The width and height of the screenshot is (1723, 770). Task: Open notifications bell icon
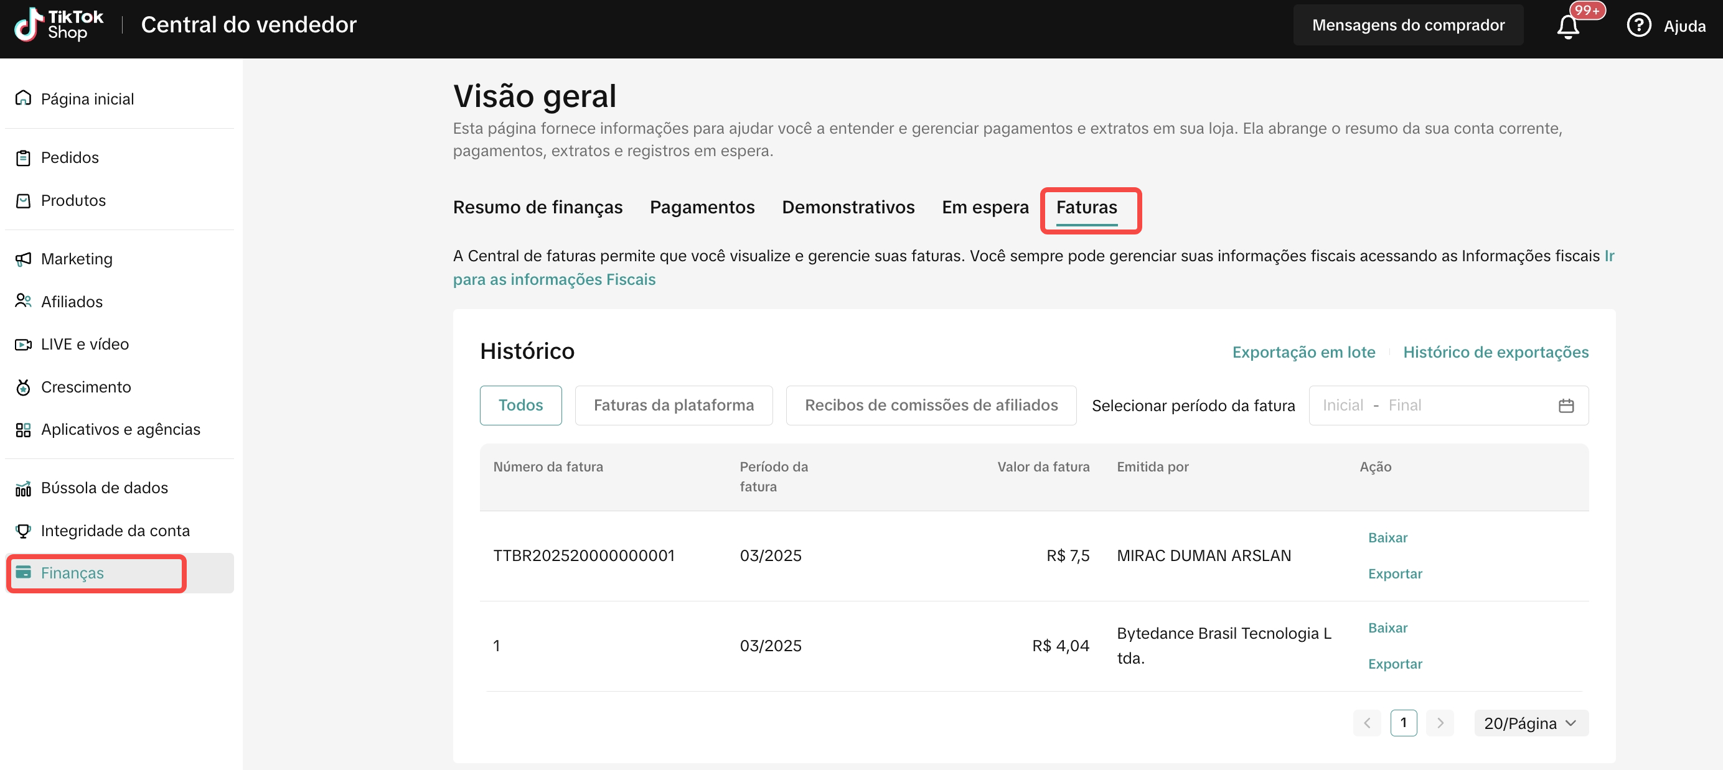pos(1568,26)
